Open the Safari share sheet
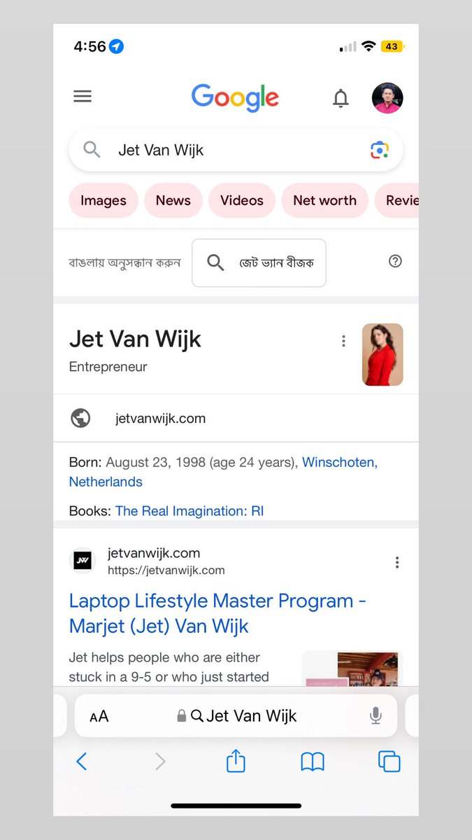This screenshot has height=840, width=472. pos(236,761)
